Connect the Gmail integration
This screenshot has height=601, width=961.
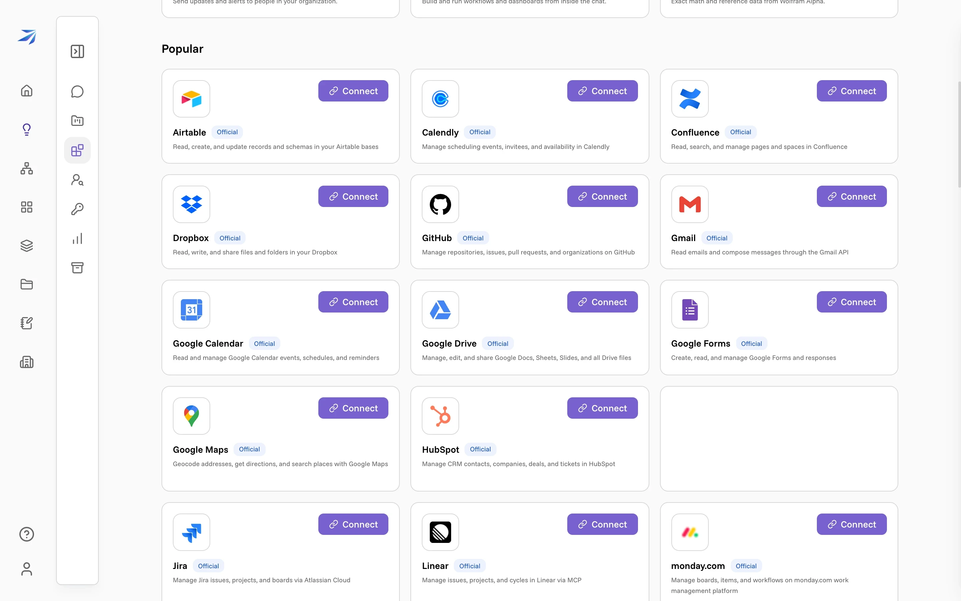pos(852,196)
